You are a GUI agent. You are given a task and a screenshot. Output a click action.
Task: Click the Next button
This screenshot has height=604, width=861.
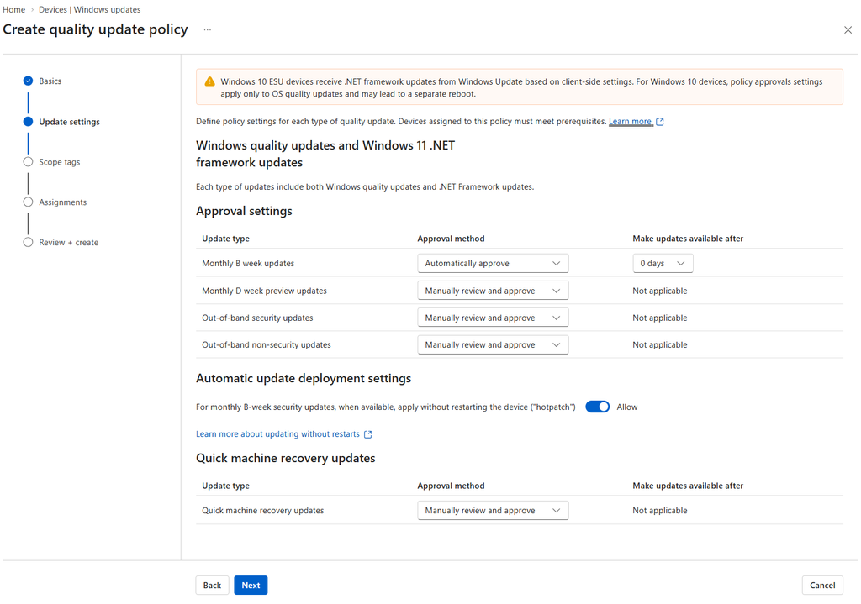pos(251,586)
